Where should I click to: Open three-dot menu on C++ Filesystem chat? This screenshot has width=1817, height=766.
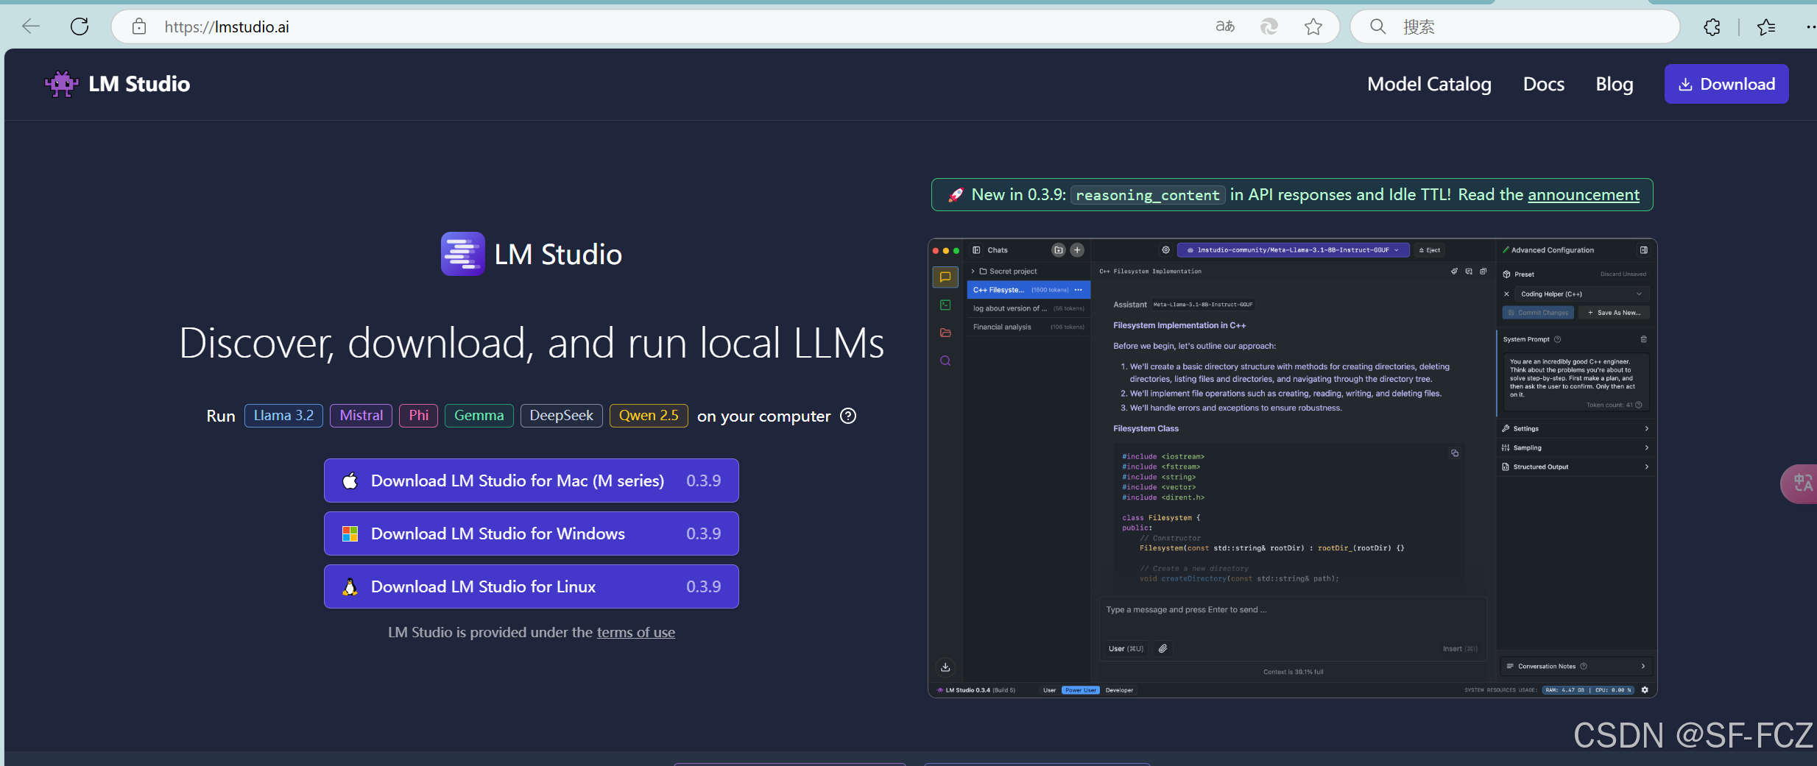click(x=1079, y=290)
